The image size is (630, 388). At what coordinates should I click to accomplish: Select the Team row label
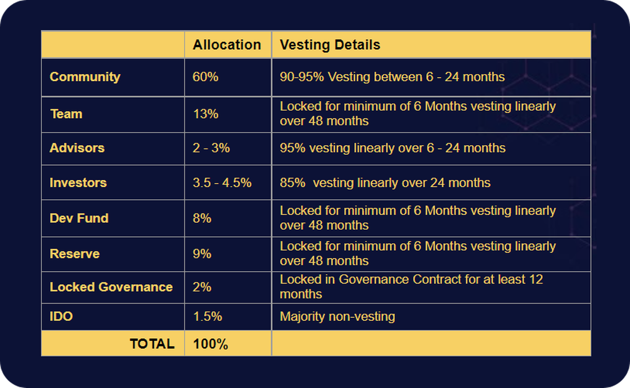pos(66,114)
